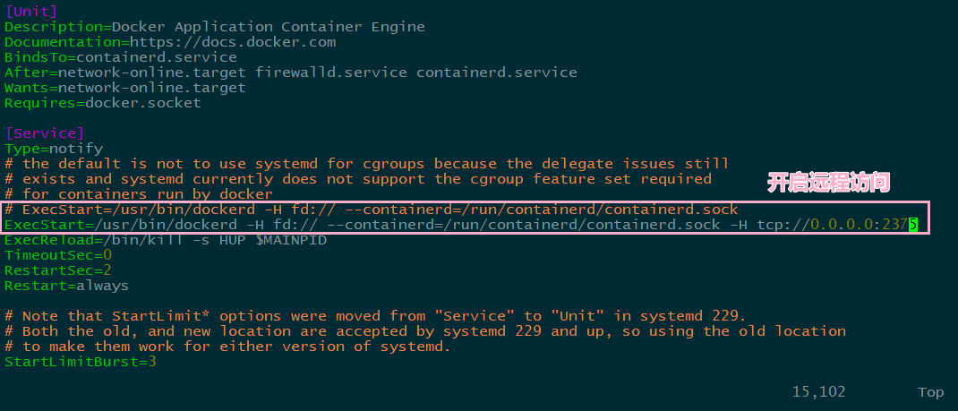958x411 pixels.
Task: Click the Top scroll position indicator
Action: coord(930,392)
